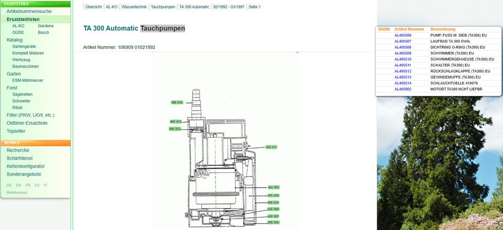The image size is (503, 230).
Task: Switch language to EN
Action: (x=19, y=185)
